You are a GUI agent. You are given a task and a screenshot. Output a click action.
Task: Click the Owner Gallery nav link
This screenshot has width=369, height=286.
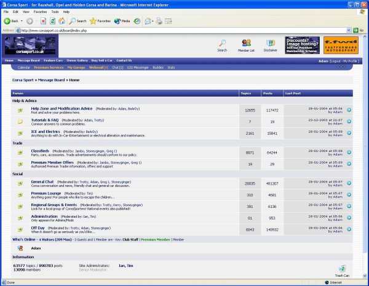point(77,60)
